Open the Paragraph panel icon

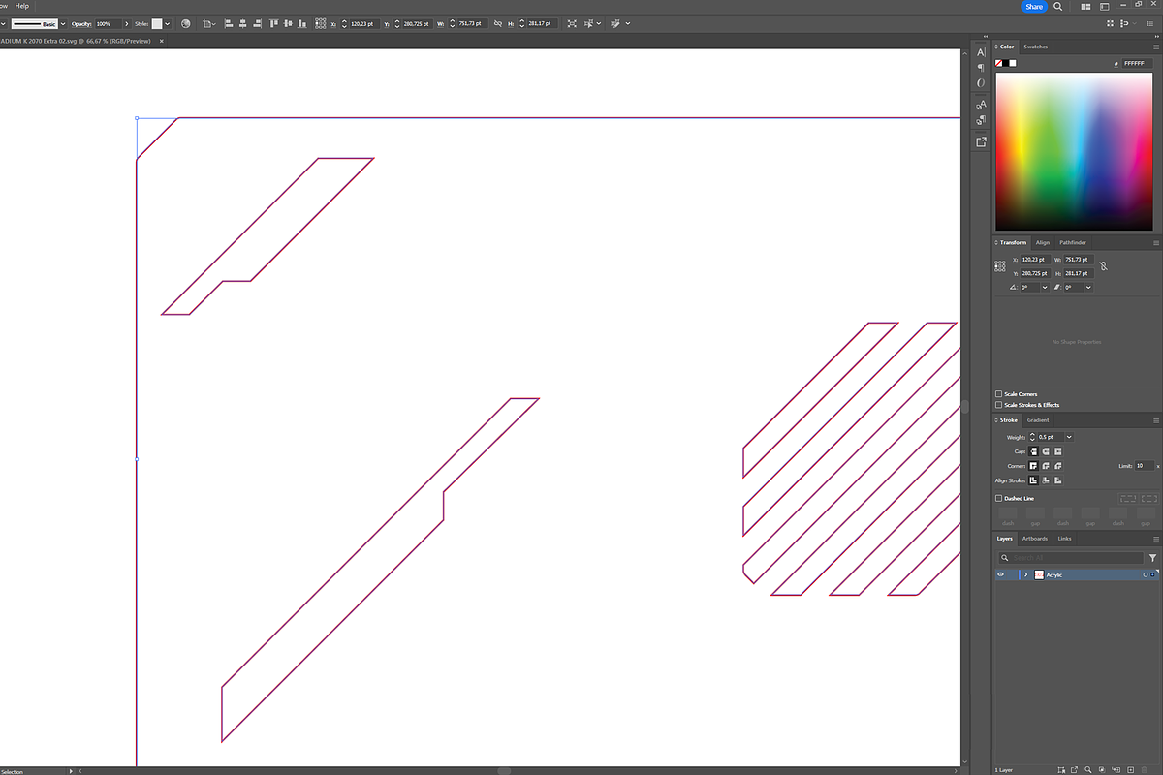[981, 67]
